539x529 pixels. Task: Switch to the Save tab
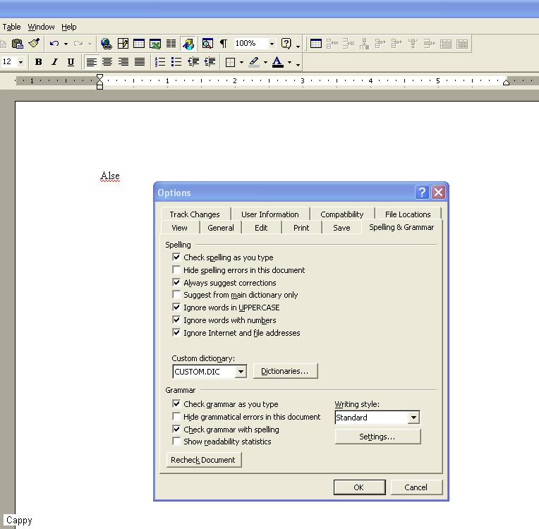pos(341,228)
